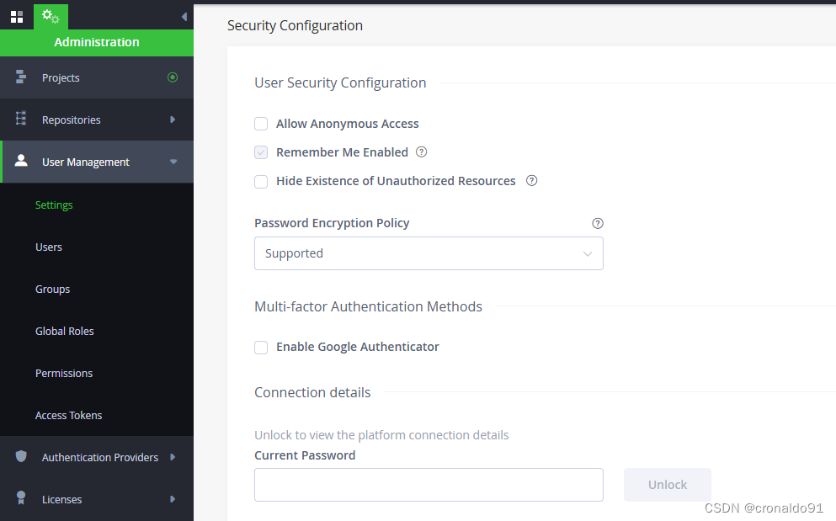Select the Administration gears icon

pyautogui.click(x=51, y=17)
